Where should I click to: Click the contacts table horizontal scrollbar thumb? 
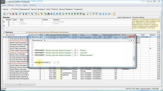(20, 84)
